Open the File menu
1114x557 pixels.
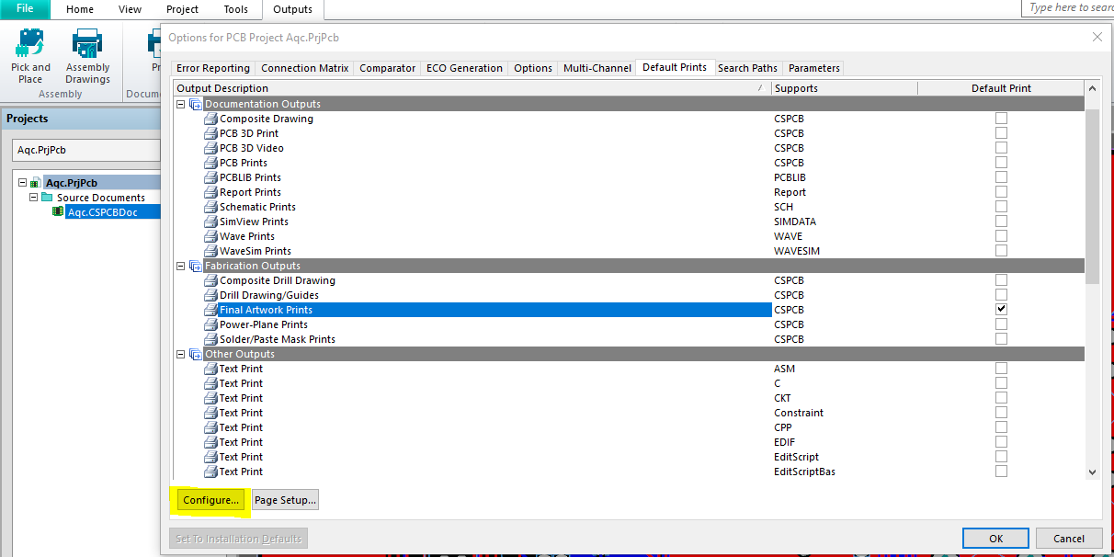(x=25, y=9)
